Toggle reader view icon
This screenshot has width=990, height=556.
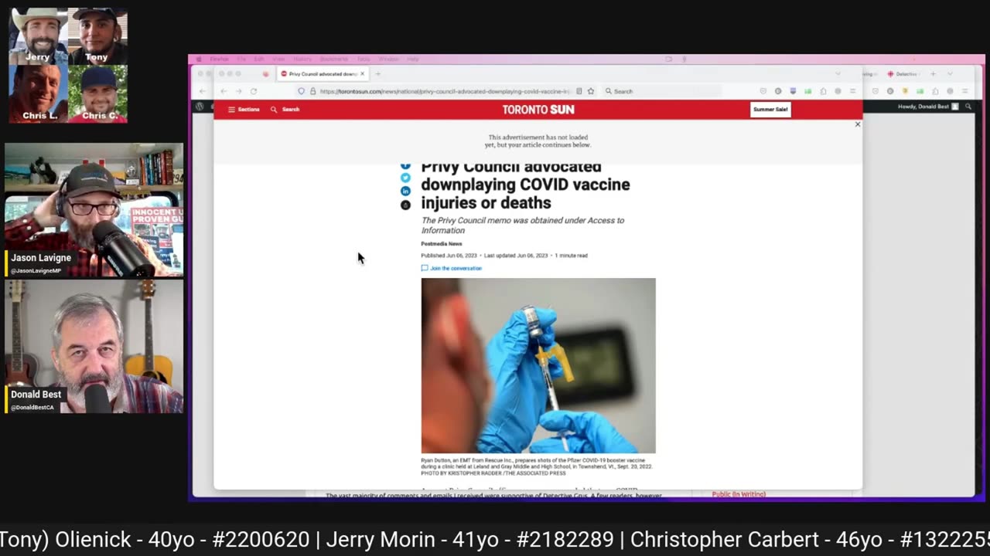click(579, 91)
